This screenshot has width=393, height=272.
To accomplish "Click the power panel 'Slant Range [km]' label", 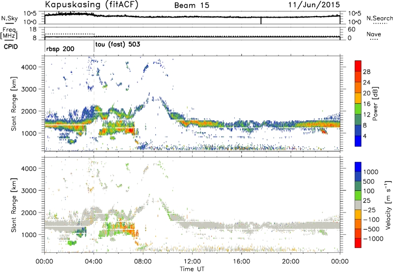I will [14, 104].
